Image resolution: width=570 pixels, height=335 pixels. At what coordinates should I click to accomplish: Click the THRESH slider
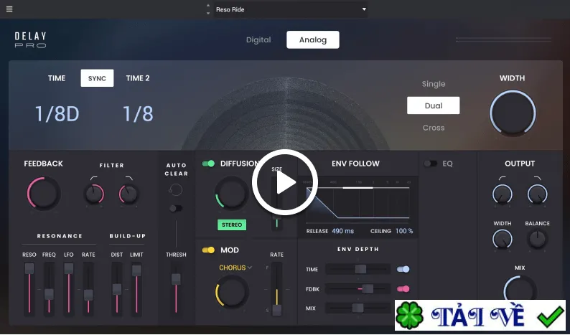coord(176,289)
